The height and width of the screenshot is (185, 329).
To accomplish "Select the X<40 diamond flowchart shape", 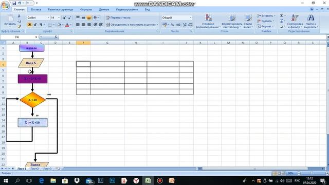I will (x=32, y=100).
